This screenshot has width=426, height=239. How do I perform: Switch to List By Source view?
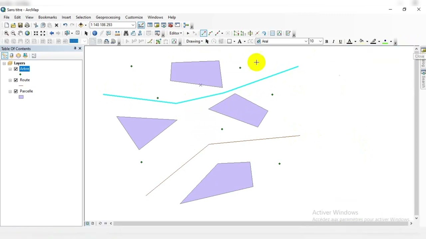pos(12,56)
